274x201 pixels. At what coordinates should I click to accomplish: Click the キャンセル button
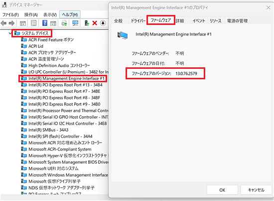coord(256,190)
